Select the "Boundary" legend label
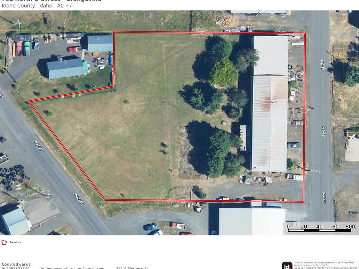359x269 pixels. tap(15, 242)
